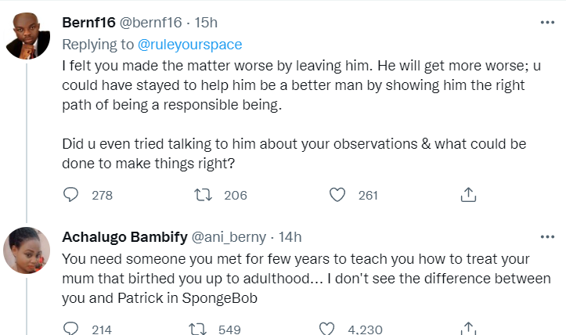Share Achalugo Bambify's tweet
This screenshot has height=335, width=566.
tap(468, 328)
